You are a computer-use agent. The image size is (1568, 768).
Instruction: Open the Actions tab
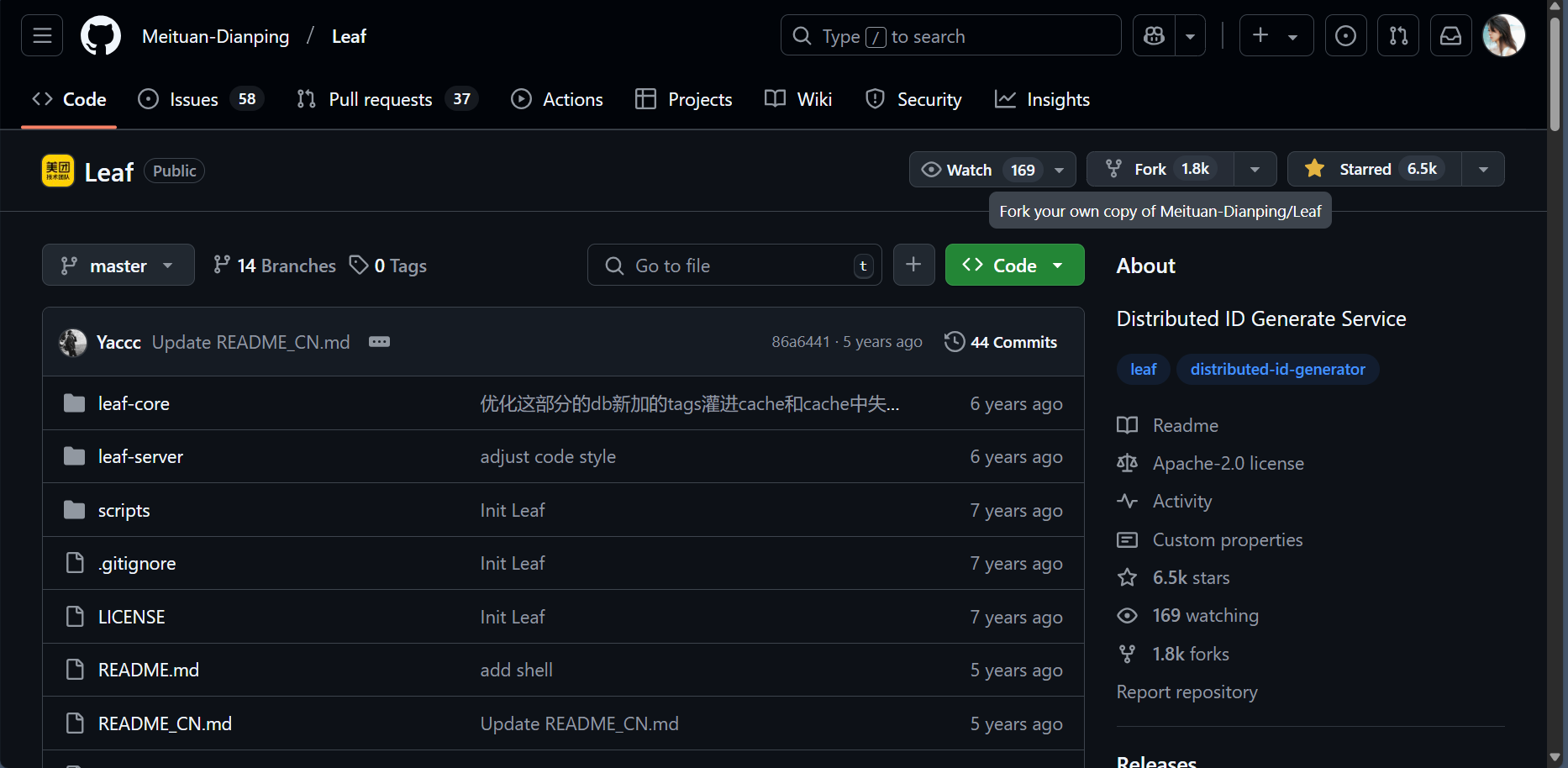(x=556, y=99)
